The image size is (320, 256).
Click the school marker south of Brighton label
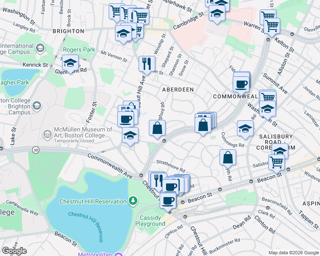point(123,34)
